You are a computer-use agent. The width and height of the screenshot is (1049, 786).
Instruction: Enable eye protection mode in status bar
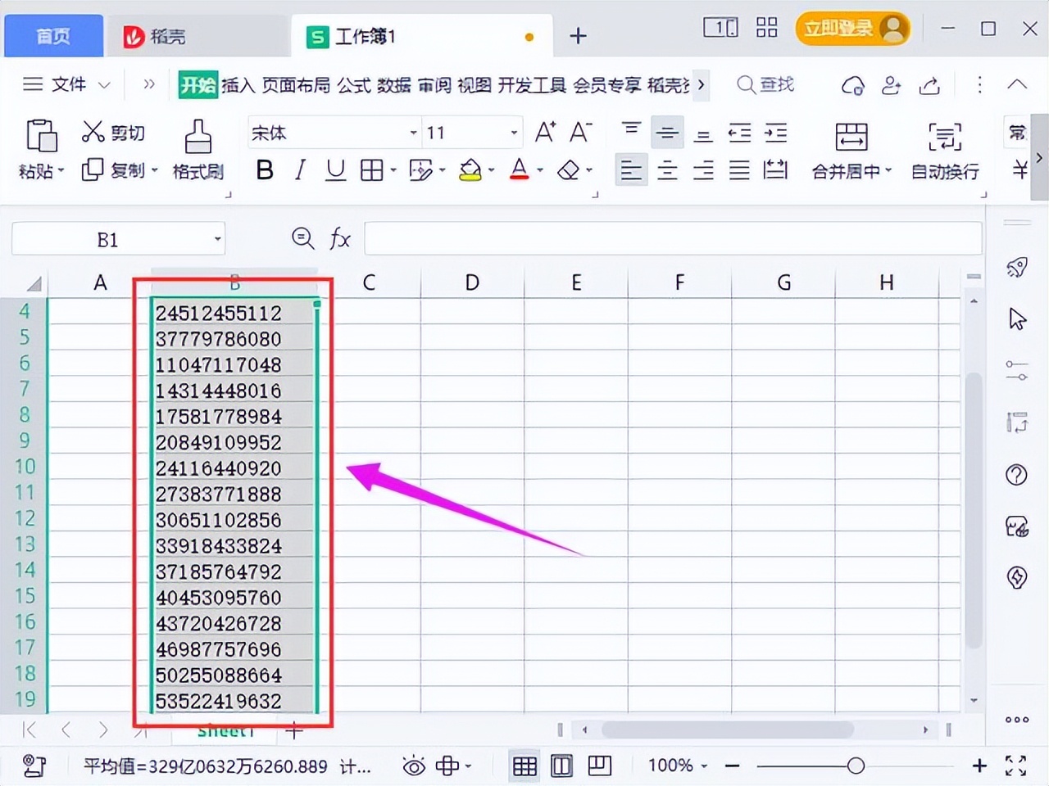(x=416, y=766)
